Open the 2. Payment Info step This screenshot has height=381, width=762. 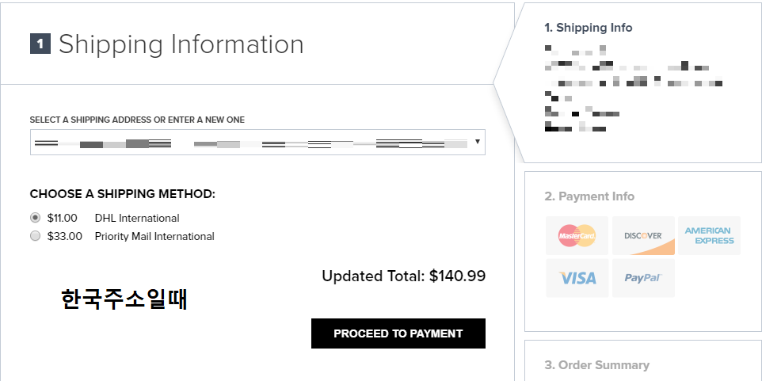pos(589,196)
